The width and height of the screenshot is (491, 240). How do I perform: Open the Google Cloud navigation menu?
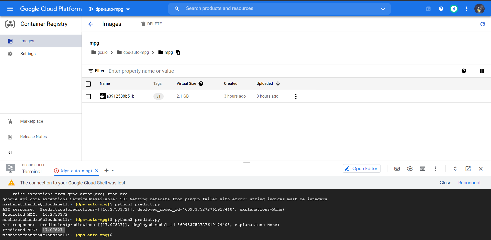coord(10,8)
